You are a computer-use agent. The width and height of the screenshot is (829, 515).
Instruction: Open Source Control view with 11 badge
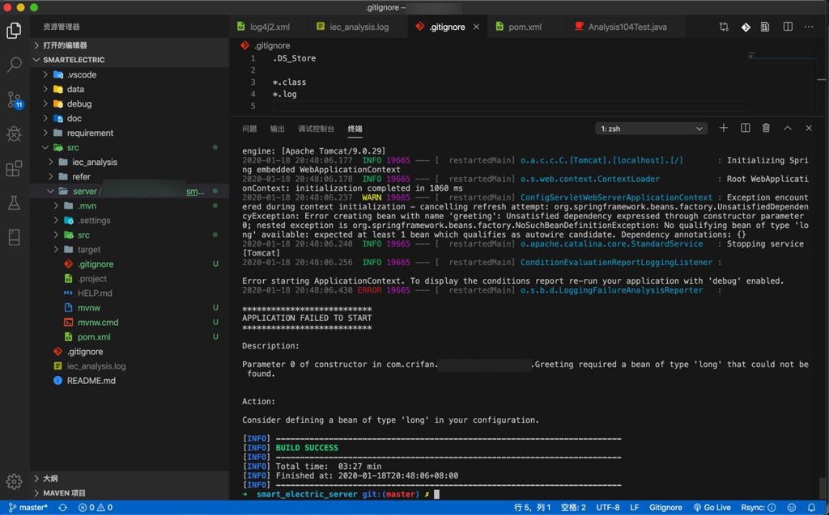(14, 100)
